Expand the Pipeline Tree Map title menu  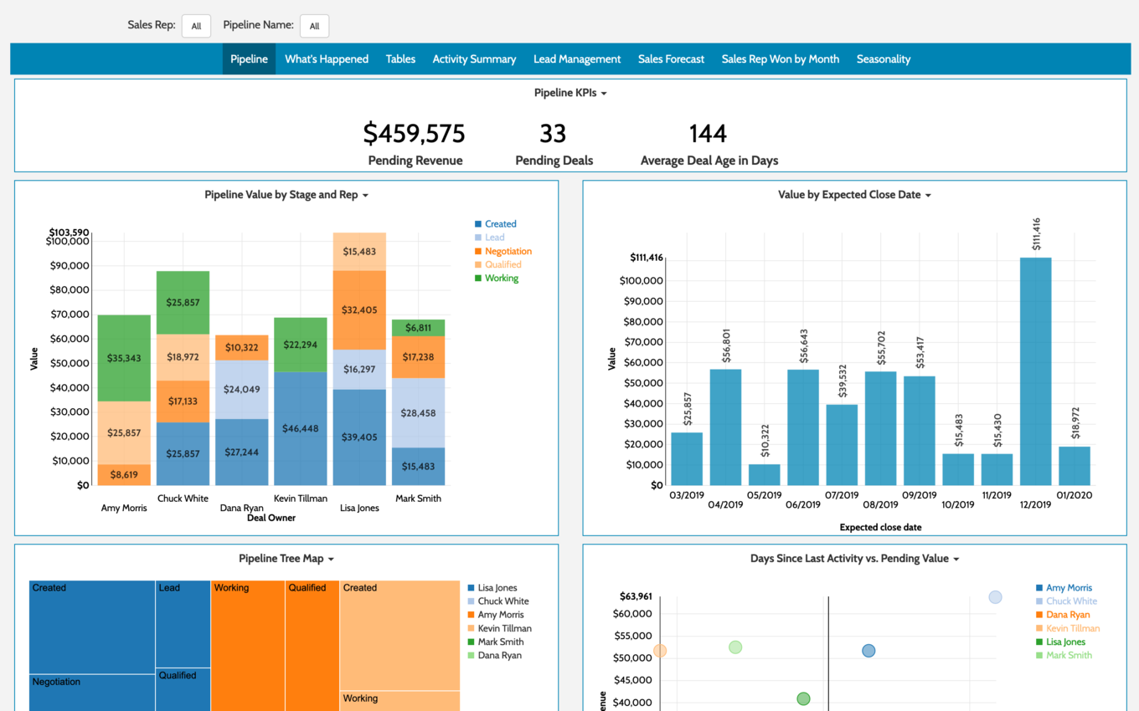(286, 559)
